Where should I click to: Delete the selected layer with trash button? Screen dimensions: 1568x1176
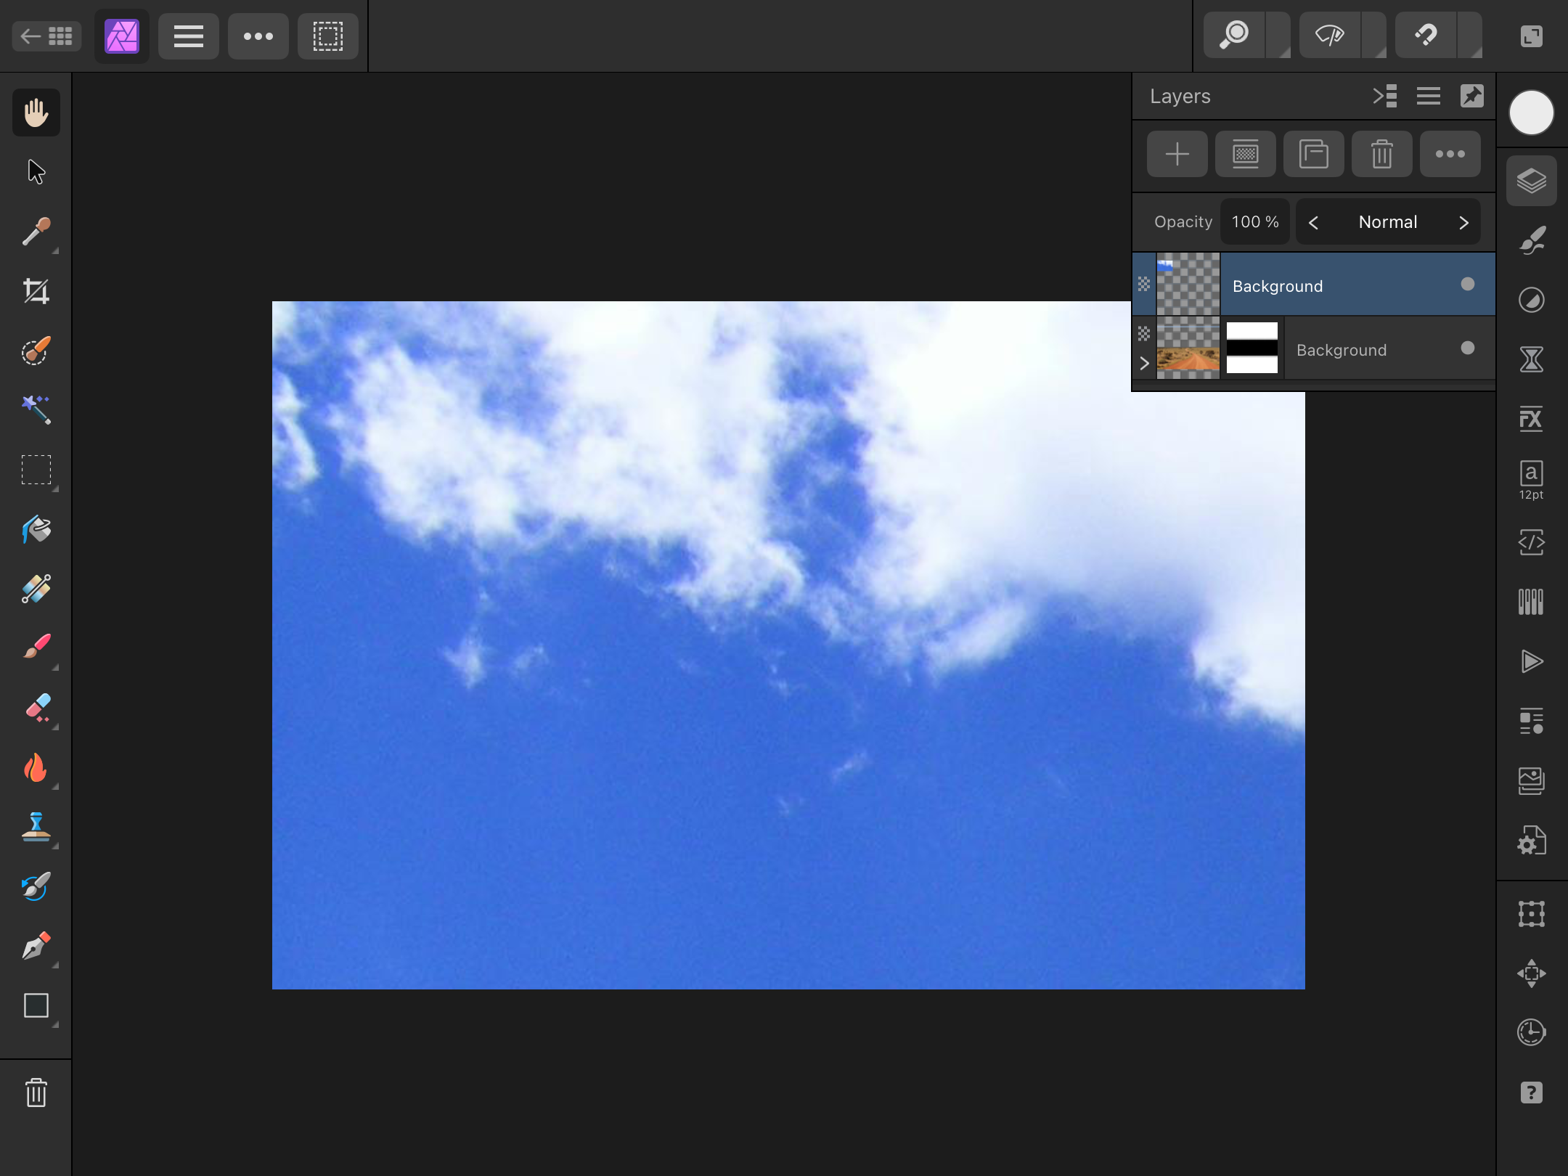(x=1382, y=154)
